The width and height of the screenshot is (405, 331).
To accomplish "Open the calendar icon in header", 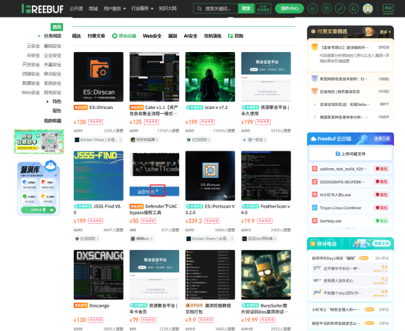I will tap(326, 8).
